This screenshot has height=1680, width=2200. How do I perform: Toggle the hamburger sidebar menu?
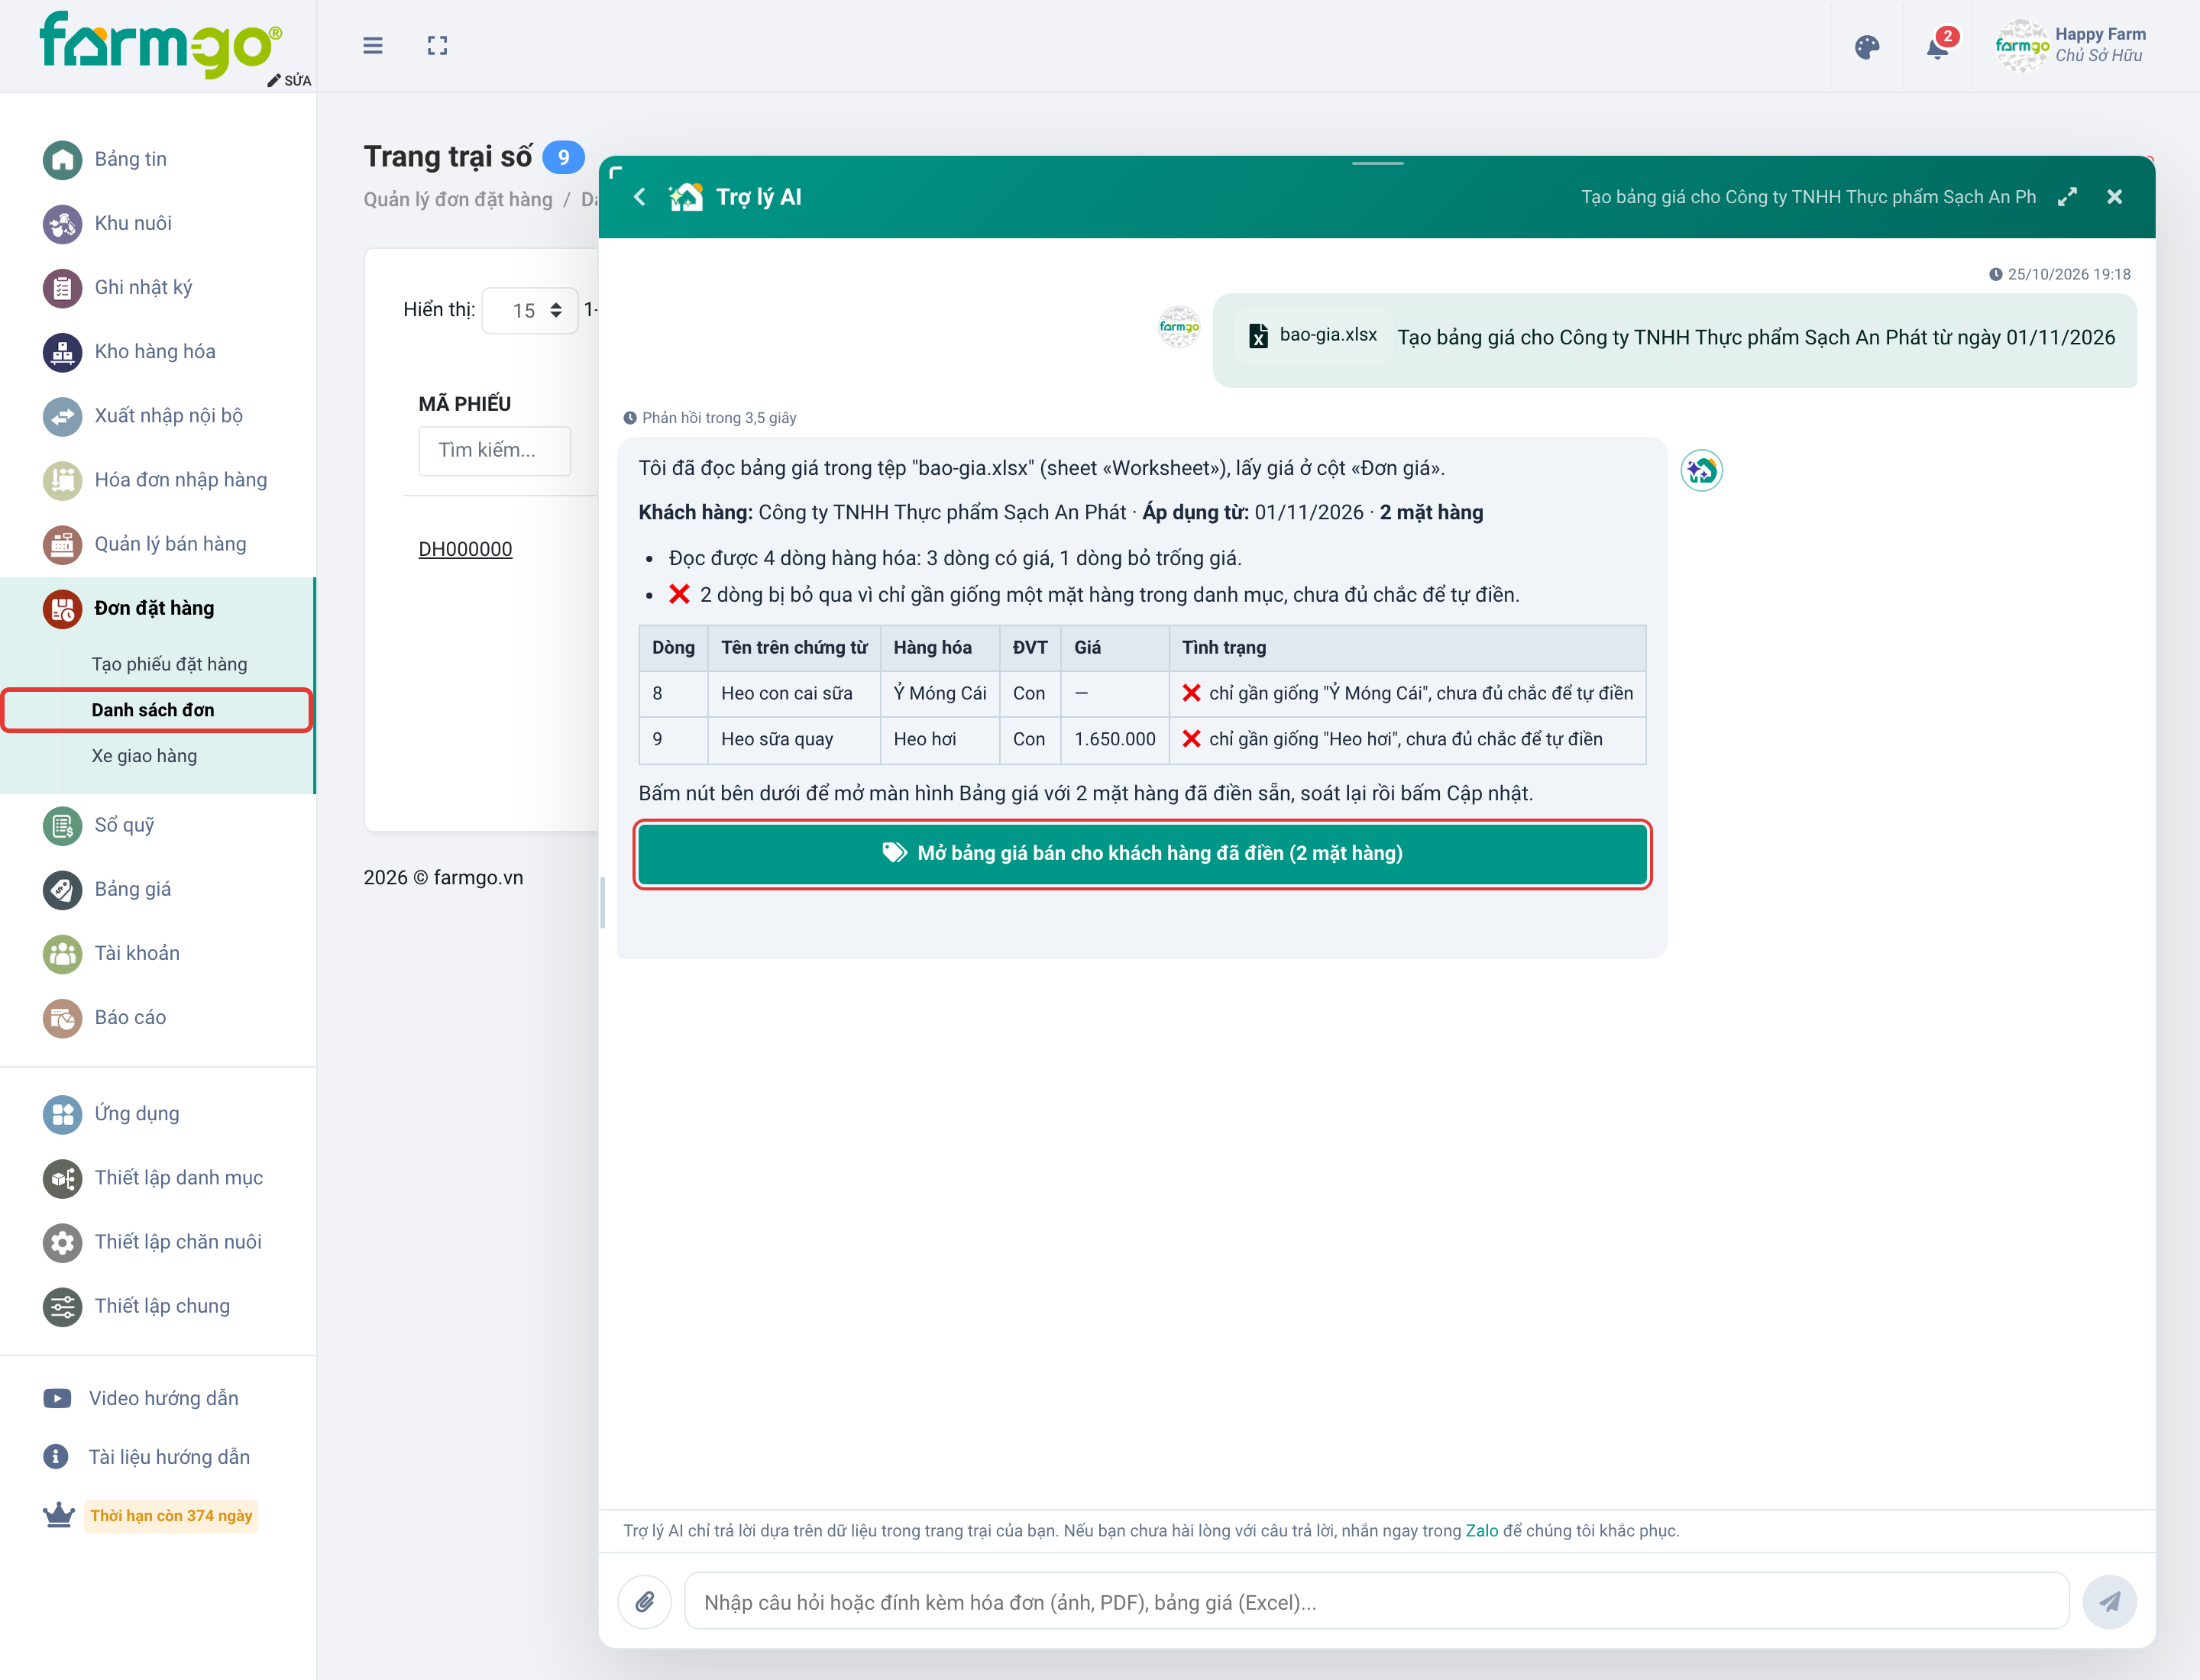coord(372,45)
